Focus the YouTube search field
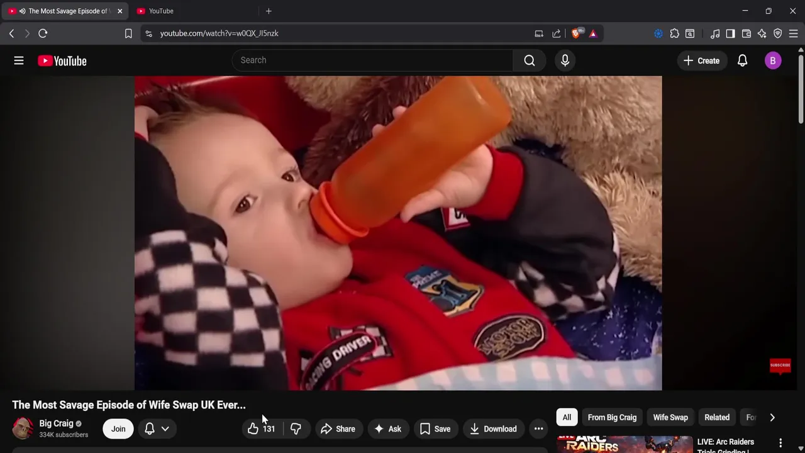Screen dimensions: 805x453 click(x=372, y=60)
